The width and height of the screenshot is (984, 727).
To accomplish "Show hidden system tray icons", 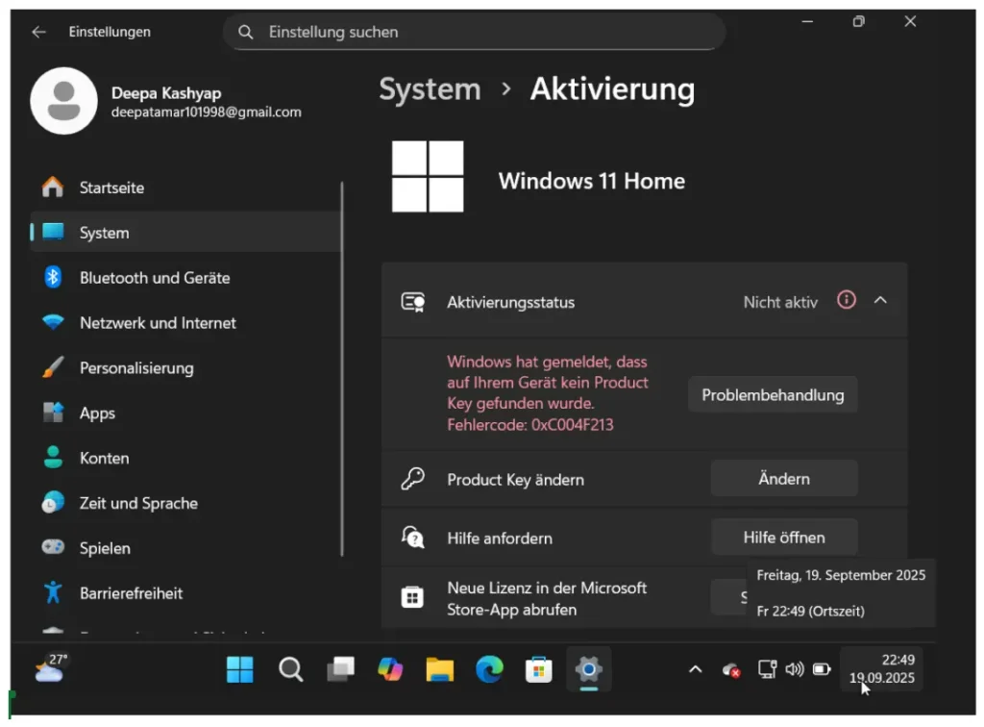I will pyautogui.click(x=696, y=669).
